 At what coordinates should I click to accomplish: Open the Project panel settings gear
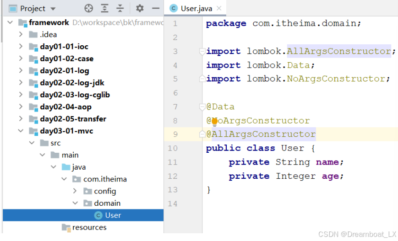click(x=140, y=8)
